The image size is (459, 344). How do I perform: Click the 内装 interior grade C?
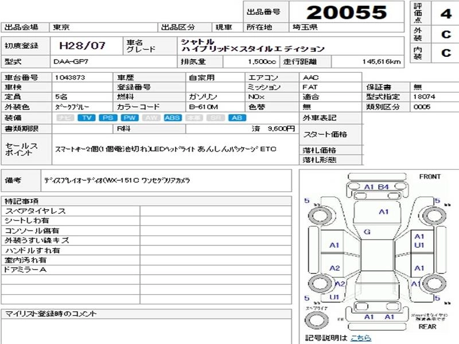[x=446, y=53]
